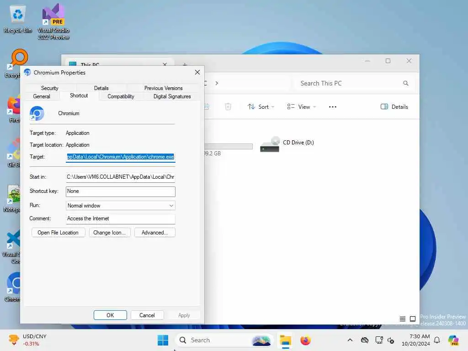468x351 pixels.
Task: Switch to the Digital Signatures tab
Action: point(172,96)
